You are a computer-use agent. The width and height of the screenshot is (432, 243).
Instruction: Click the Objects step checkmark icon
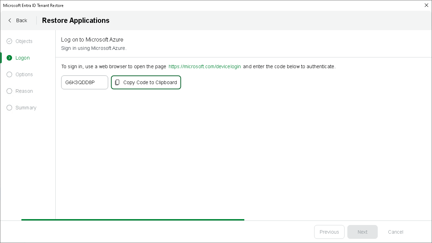point(9,41)
